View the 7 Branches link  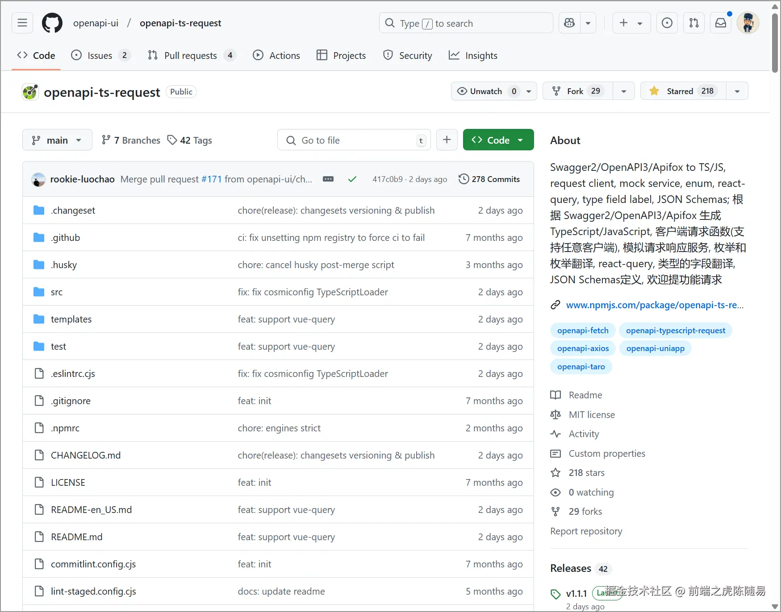(x=131, y=140)
